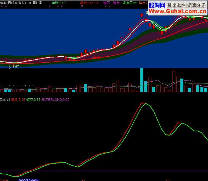Click the 卖线:7.13 indicator value
Screen dimensions: 208x181
click(x=58, y=3)
